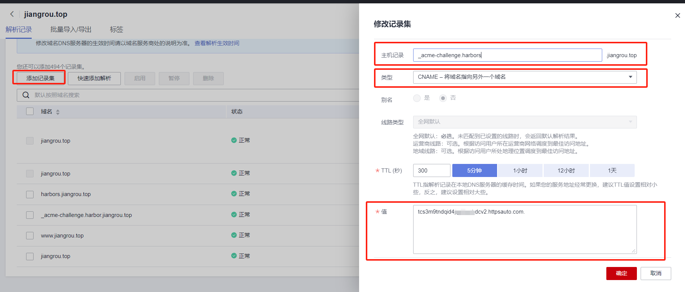Sort by 域名 column arrows
The width and height of the screenshot is (685, 292).
point(58,112)
